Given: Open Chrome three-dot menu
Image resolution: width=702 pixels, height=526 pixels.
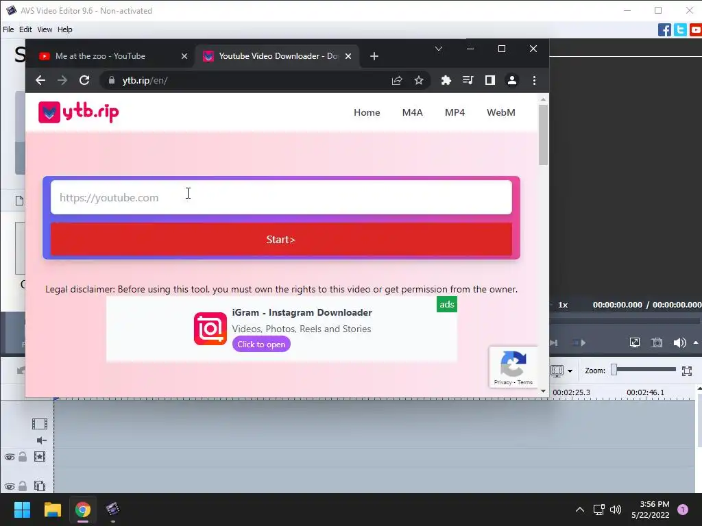Looking at the screenshot, I should (x=534, y=81).
